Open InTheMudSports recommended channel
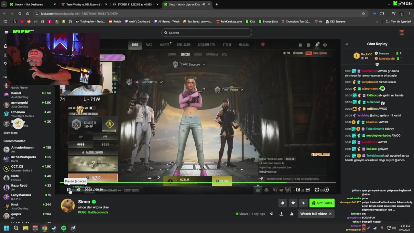Image resolution: width=414 pixels, height=233 pixels. click(27, 159)
